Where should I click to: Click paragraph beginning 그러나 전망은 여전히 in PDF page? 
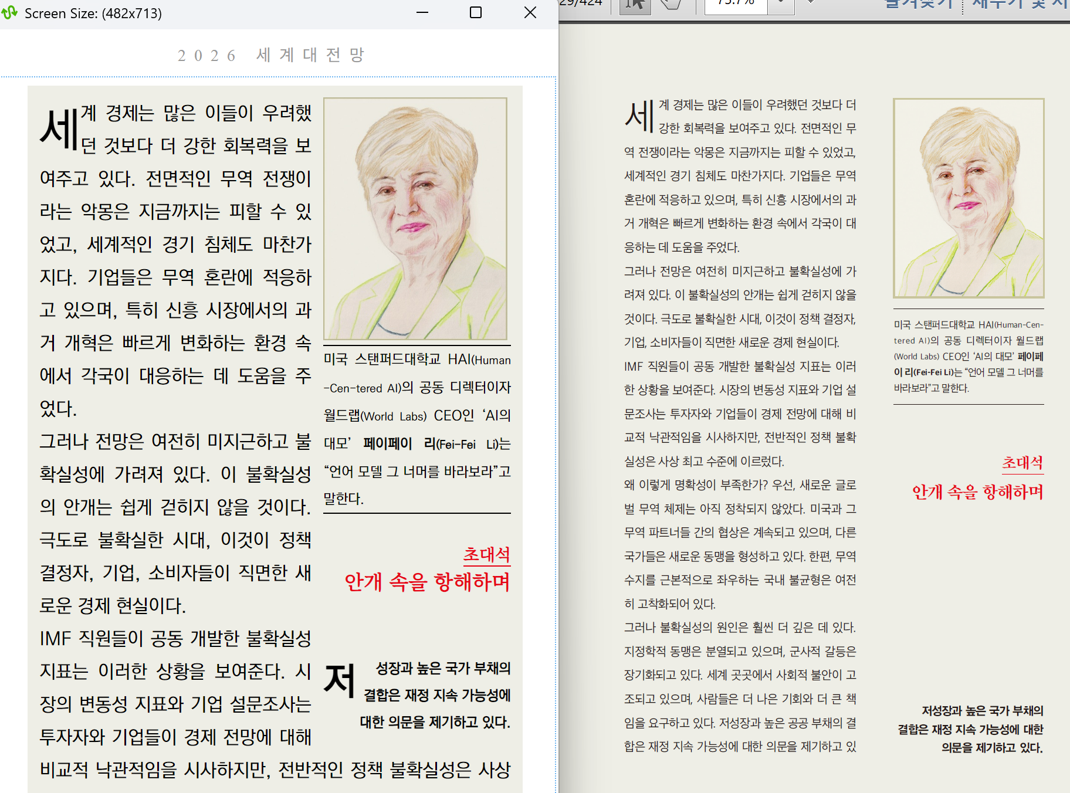pos(740,307)
